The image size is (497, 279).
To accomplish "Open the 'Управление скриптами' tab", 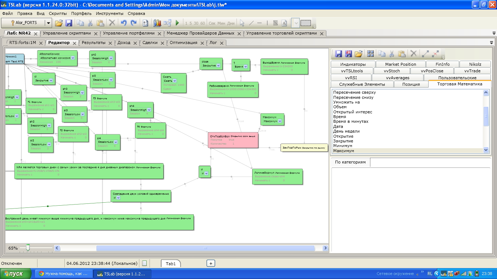I will click(x=67, y=33).
